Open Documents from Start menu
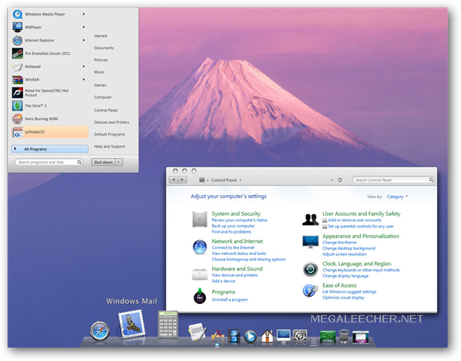Viewport: 461px width, 361px height. pos(104,48)
